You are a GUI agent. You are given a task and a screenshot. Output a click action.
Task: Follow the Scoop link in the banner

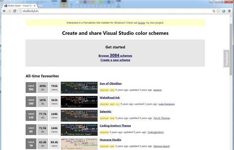[141, 23]
